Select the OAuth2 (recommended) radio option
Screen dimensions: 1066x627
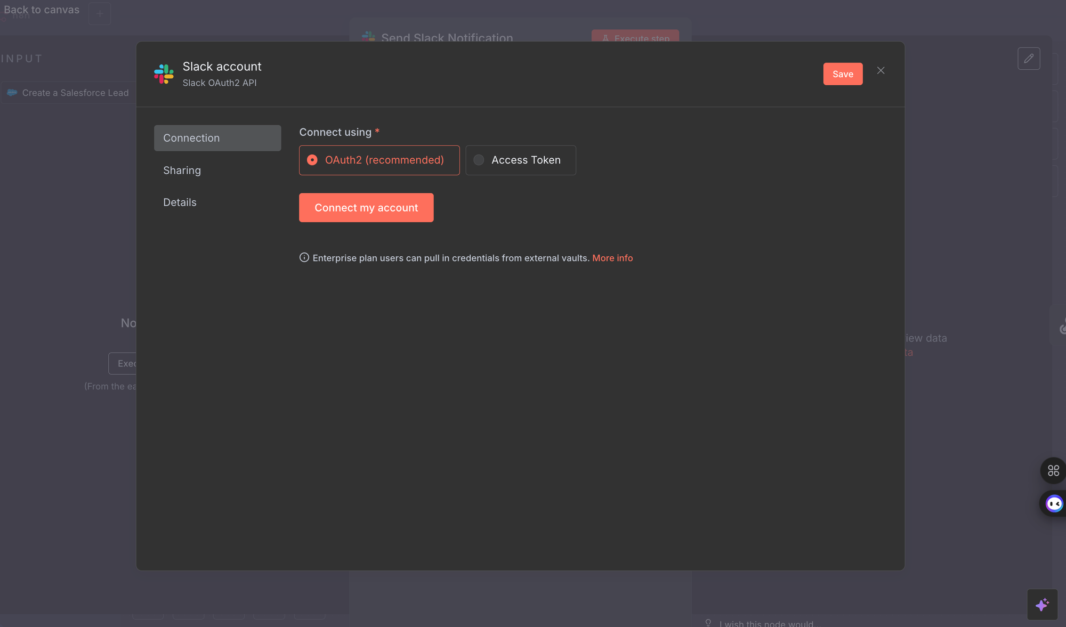click(379, 160)
